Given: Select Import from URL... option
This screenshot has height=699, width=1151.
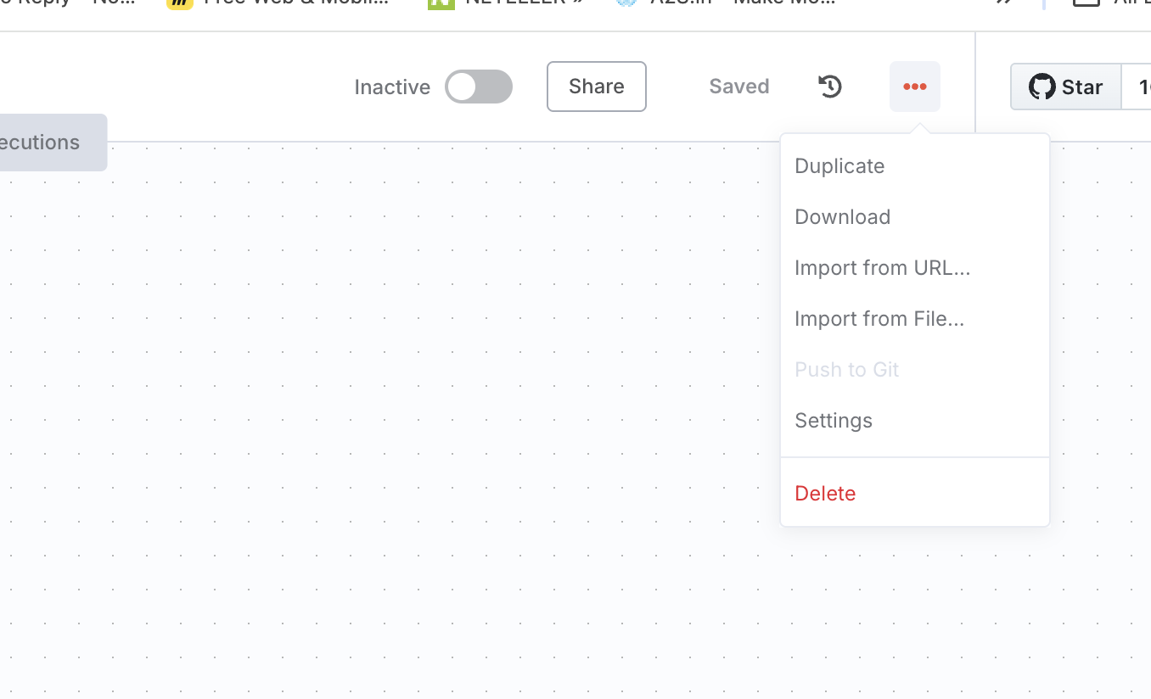Looking at the screenshot, I should (915, 268).
